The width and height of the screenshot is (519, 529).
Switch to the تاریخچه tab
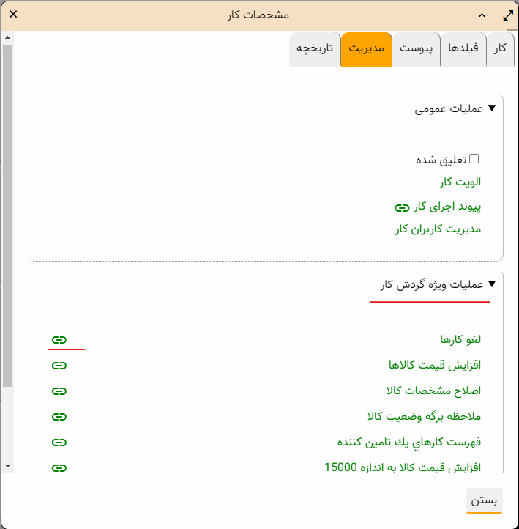tap(315, 48)
